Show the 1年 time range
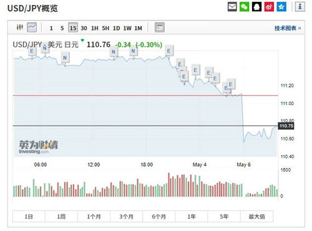The width and height of the screenshot is (312, 231). pyautogui.click(x=192, y=217)
